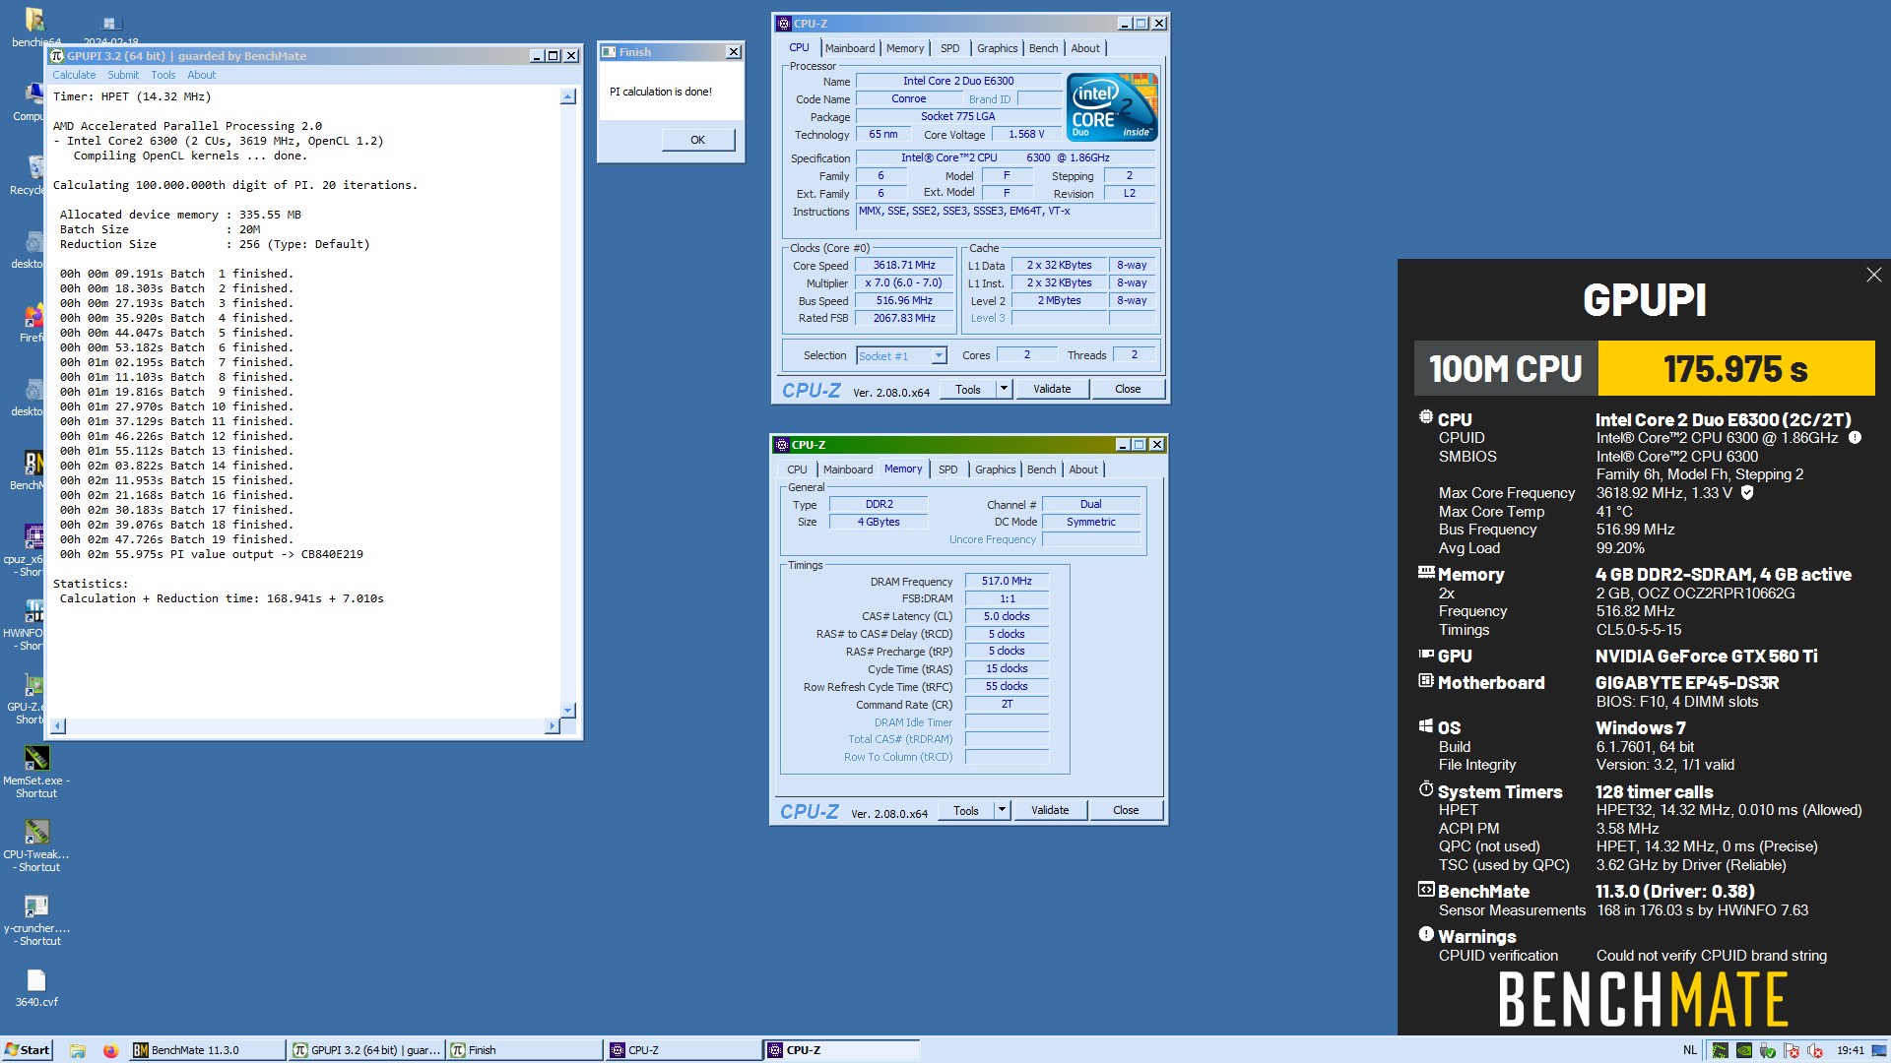Open Mainboard tab in the bottom CPU-Z window

pyautogui.click(x=848, y=469)
